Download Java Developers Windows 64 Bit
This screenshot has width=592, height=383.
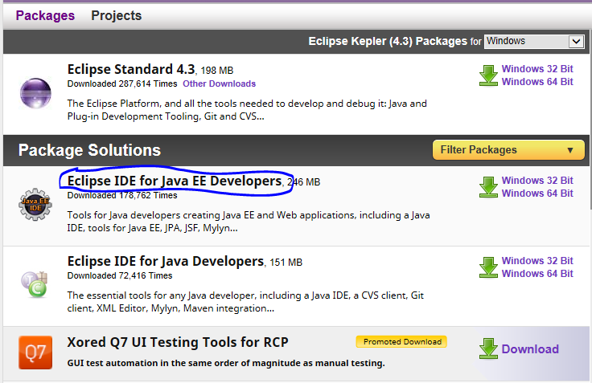click(x=537, y=274)
